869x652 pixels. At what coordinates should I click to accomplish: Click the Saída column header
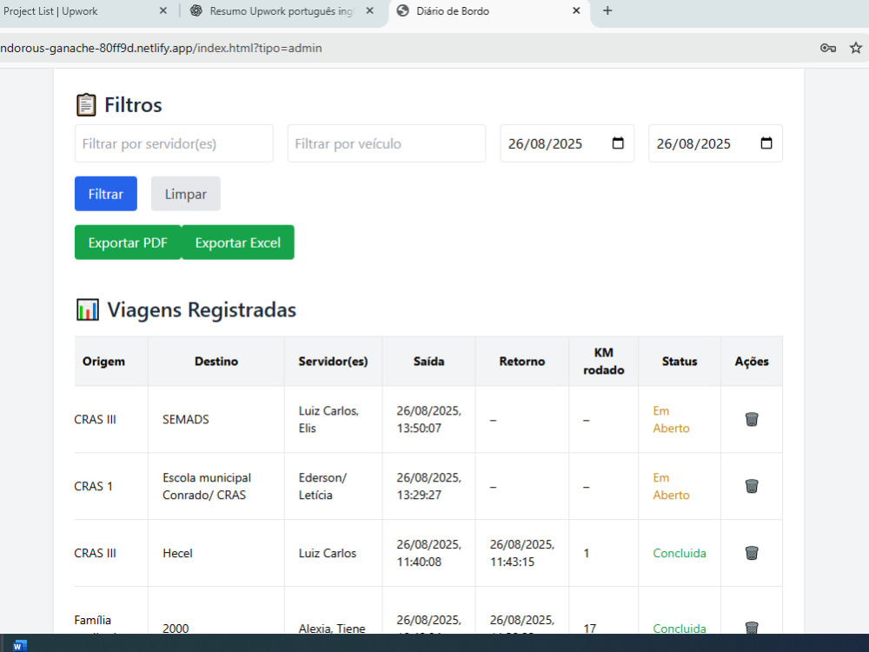tap(428, 362)
